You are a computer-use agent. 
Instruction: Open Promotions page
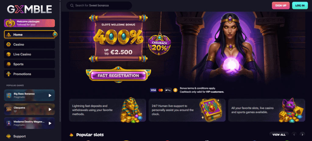point(30,74)
